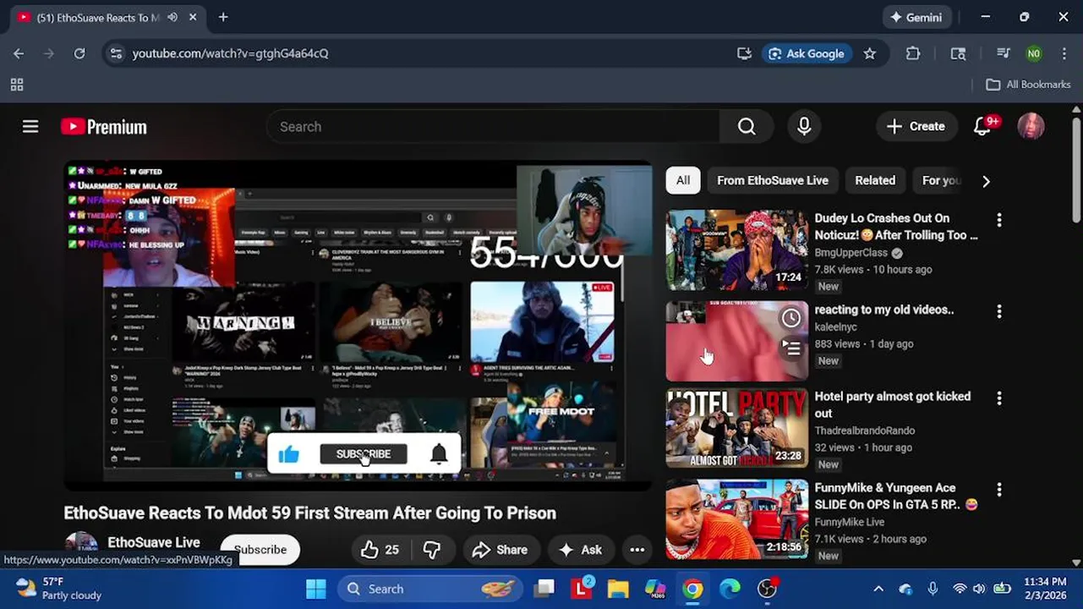
Task: Open File Explorer from the taskbar
Action: point(618,589)
